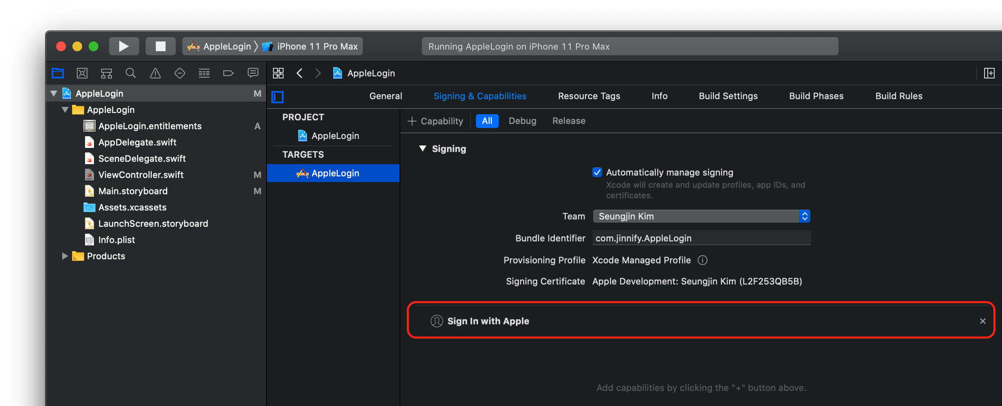Remove Sign In with Apple capability
Viewport: 1002px width, 406px height.
click(x=983, y=321)
